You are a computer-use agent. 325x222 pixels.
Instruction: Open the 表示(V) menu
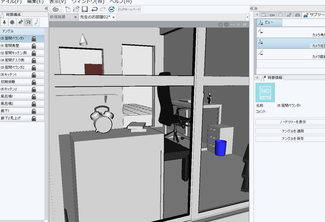(58, 2)
